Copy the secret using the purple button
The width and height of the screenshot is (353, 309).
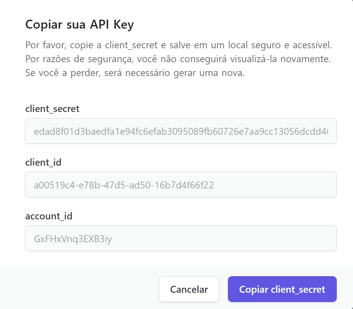[x=282, y=289]
